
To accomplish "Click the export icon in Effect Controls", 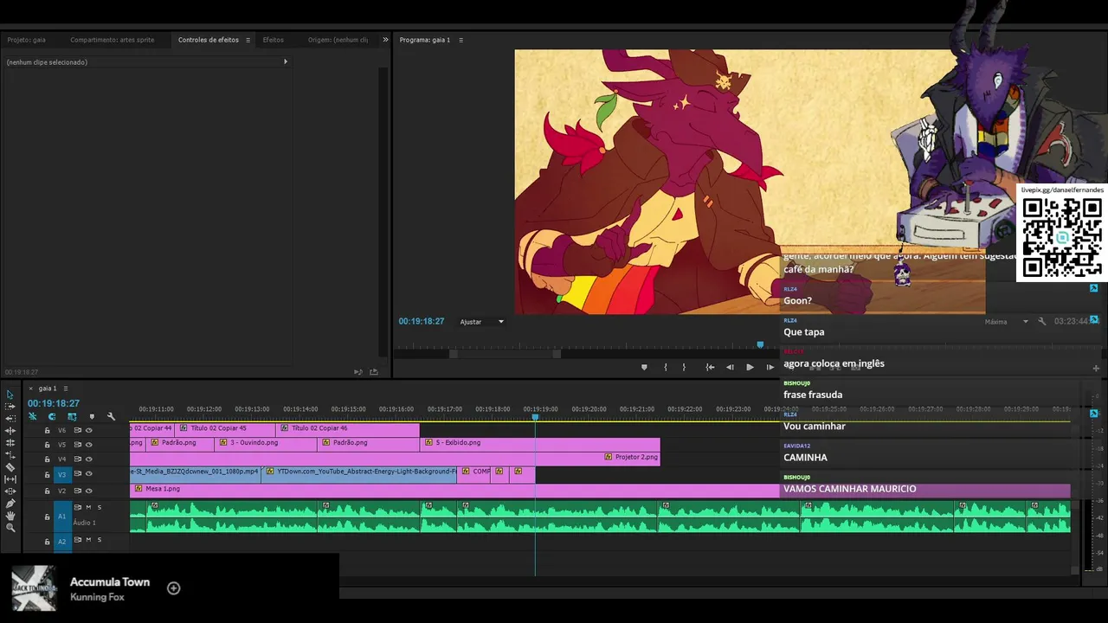I will (374, 372).
